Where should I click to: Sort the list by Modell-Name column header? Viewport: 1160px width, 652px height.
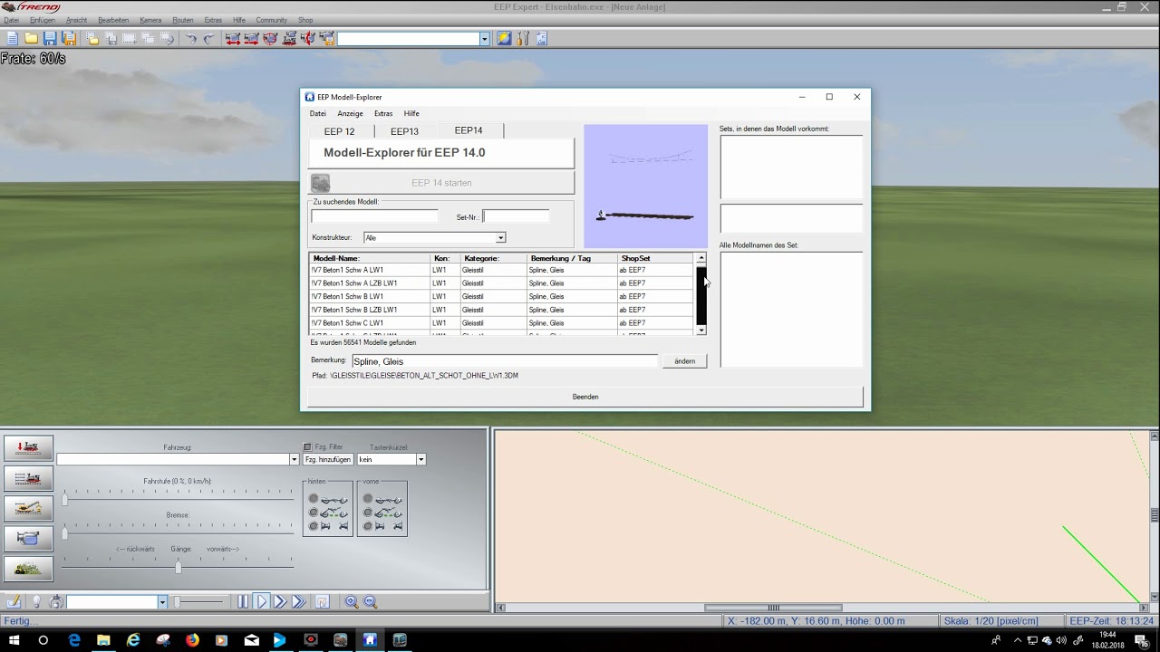[x=370, y=259]
